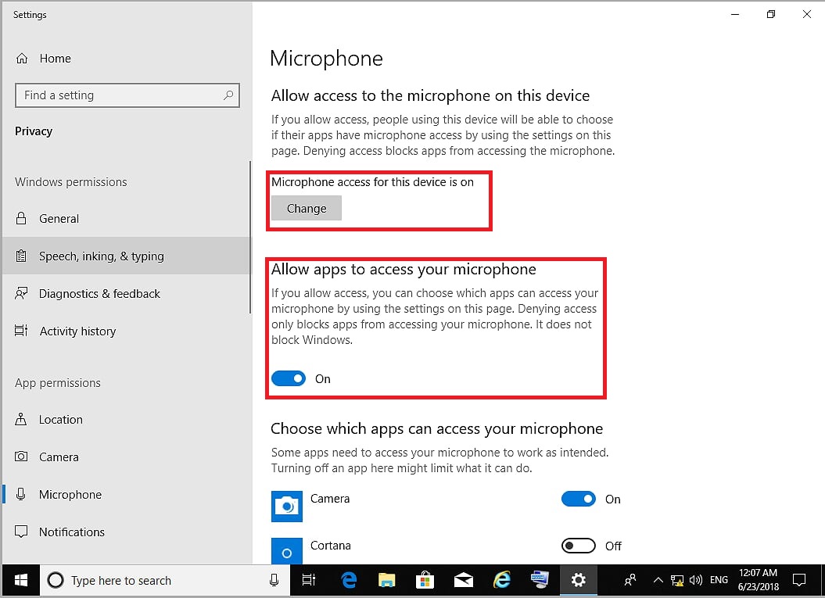Select Camera in App permissions
The image size is (825, 598).
click(x=127, y=457)
